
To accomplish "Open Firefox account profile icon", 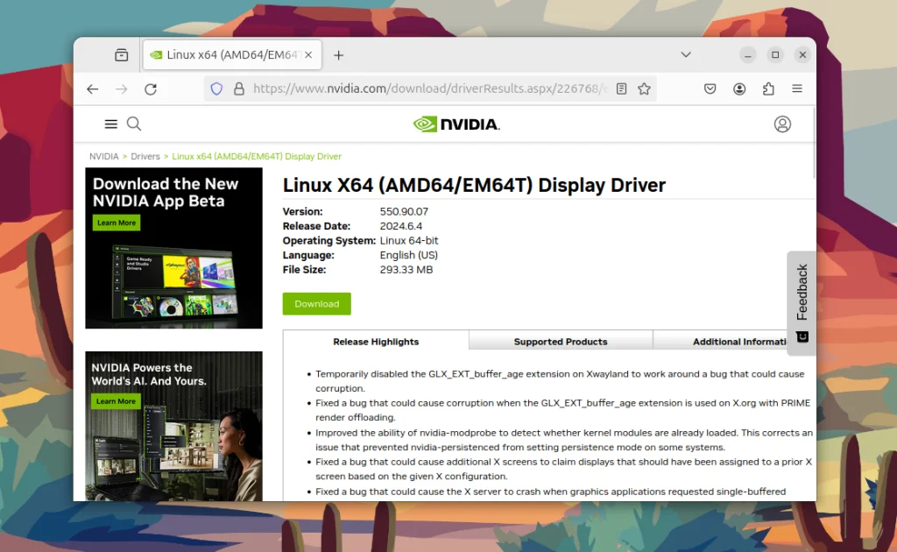I will pyautogui.click(x=739, y=88).
